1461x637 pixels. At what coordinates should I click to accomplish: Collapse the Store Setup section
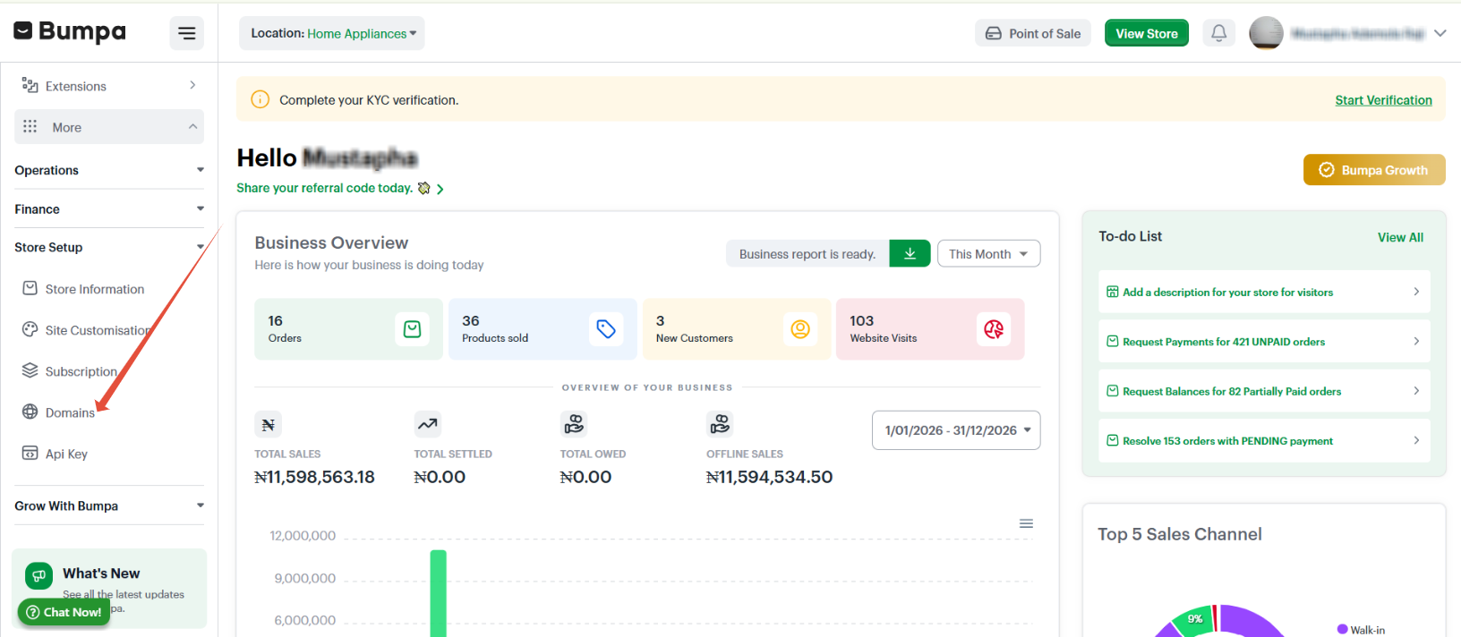click(108, 247)
